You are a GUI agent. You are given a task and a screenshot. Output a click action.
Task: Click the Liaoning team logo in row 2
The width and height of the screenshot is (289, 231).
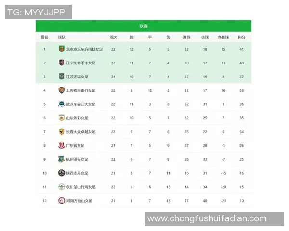(x=61, y=63)
